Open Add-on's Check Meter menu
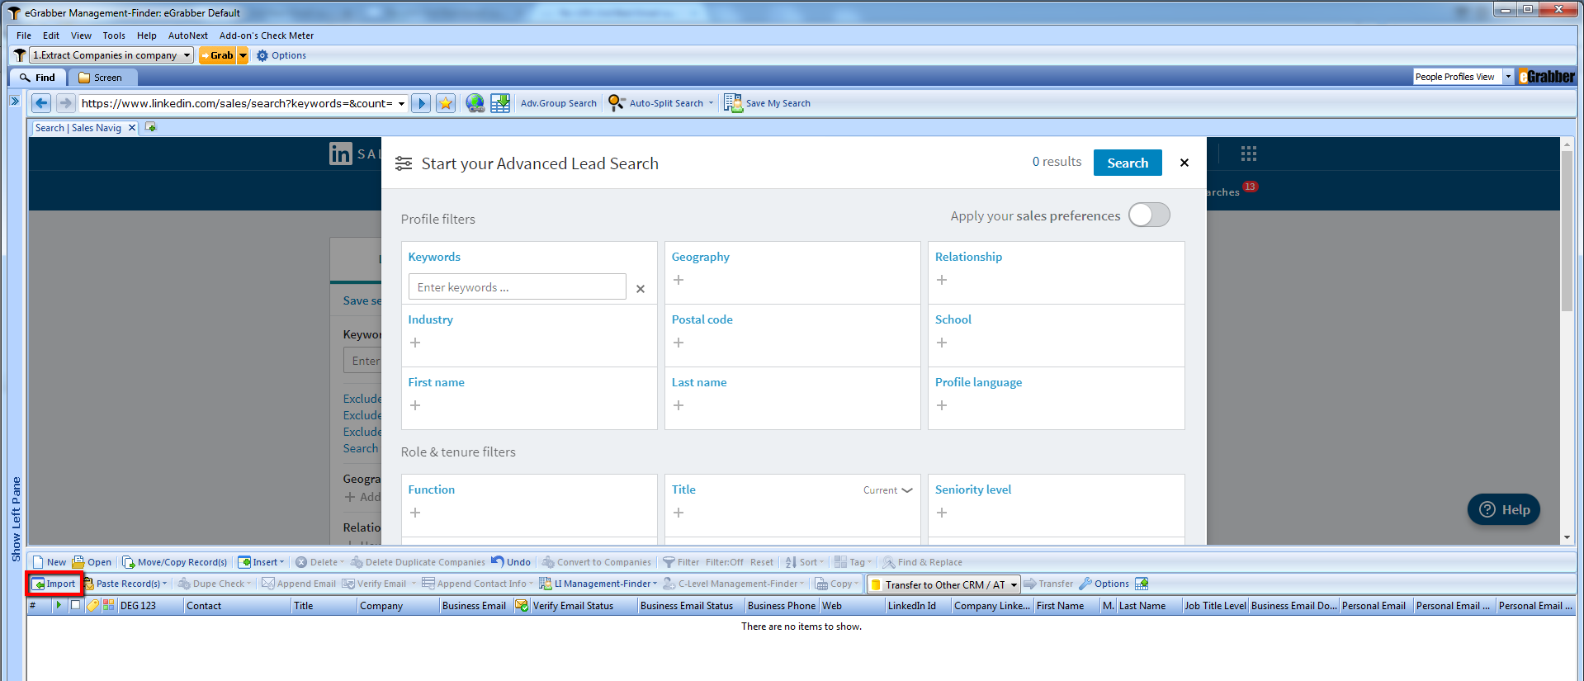 (267, 35)
